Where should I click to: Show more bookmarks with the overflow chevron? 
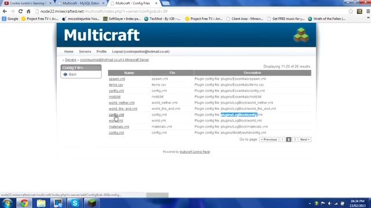pyautogui.click(x=368, y=18)
